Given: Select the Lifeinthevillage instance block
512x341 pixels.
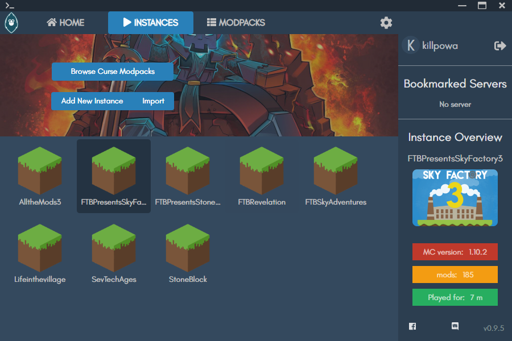Looking at the screenshot, I should pos(40,253).
